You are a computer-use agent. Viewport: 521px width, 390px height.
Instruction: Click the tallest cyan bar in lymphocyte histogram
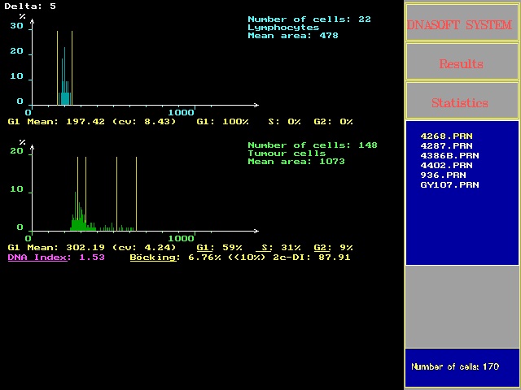[x=64, y=76]
